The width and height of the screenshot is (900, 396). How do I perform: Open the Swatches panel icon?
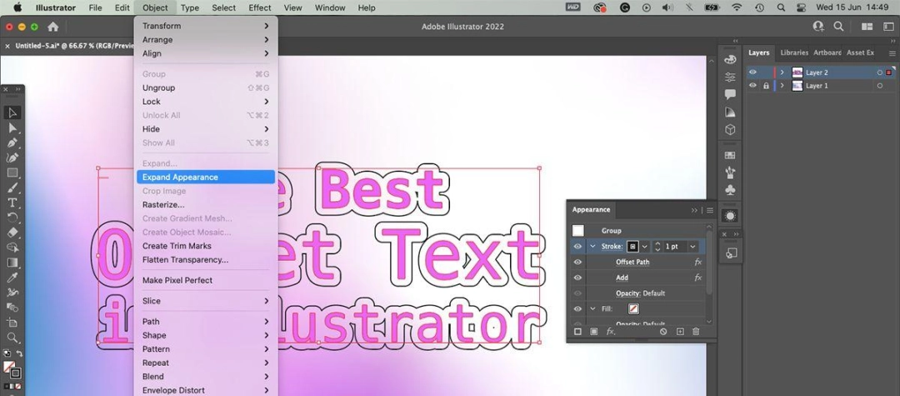coord(730,155)
